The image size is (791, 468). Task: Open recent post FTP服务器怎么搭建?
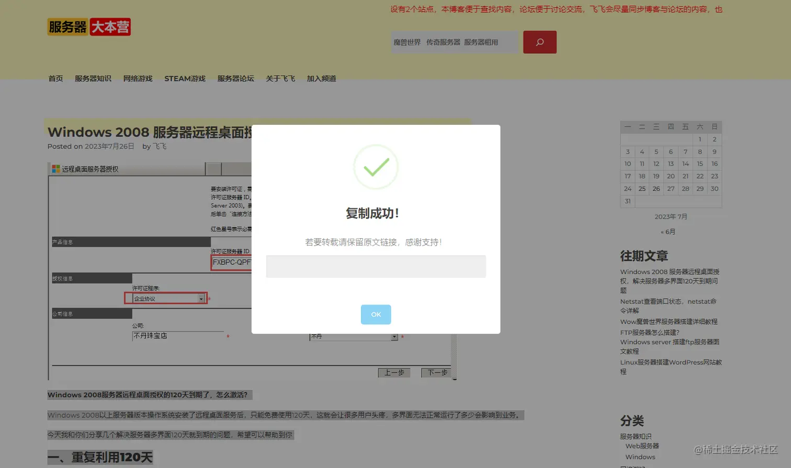tap(650, 332)
